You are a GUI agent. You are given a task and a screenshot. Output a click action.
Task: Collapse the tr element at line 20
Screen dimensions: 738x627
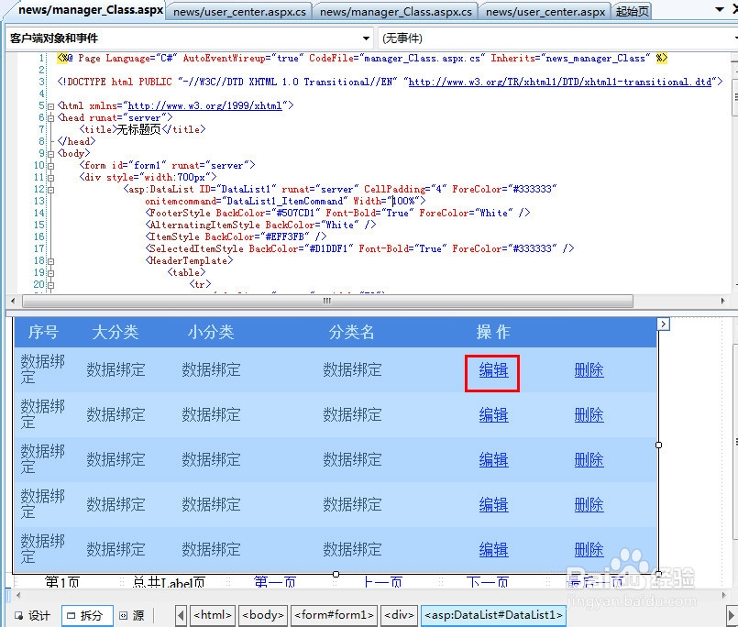[x=50, y=285]
